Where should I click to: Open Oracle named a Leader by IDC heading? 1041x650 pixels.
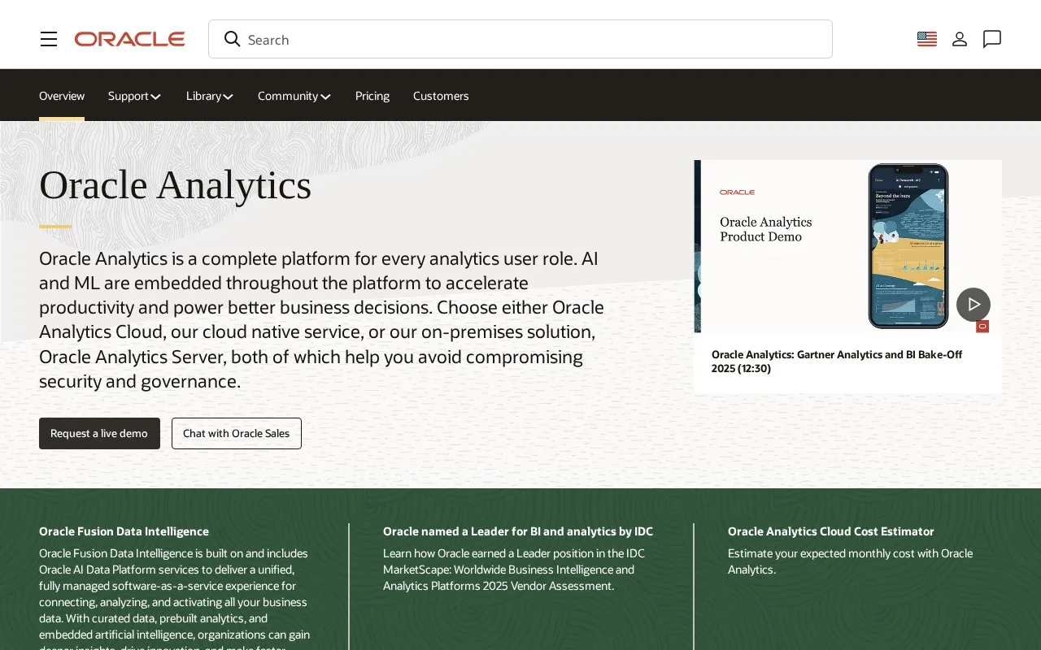point(518,531)
